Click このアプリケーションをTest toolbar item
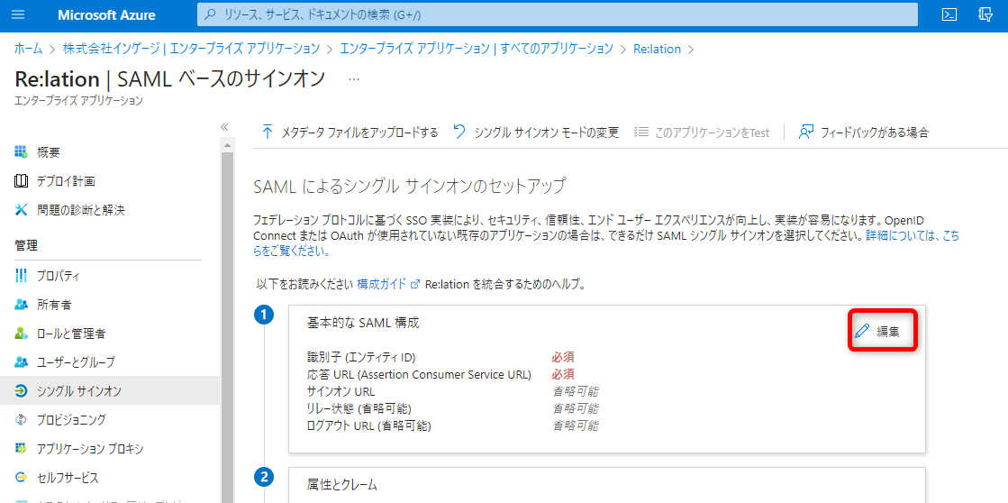 (702, 133)
